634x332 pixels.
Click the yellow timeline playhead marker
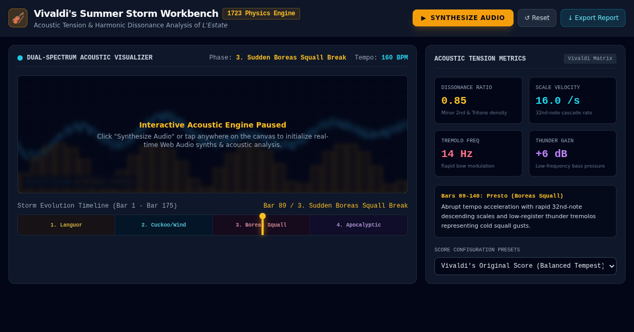263,223
